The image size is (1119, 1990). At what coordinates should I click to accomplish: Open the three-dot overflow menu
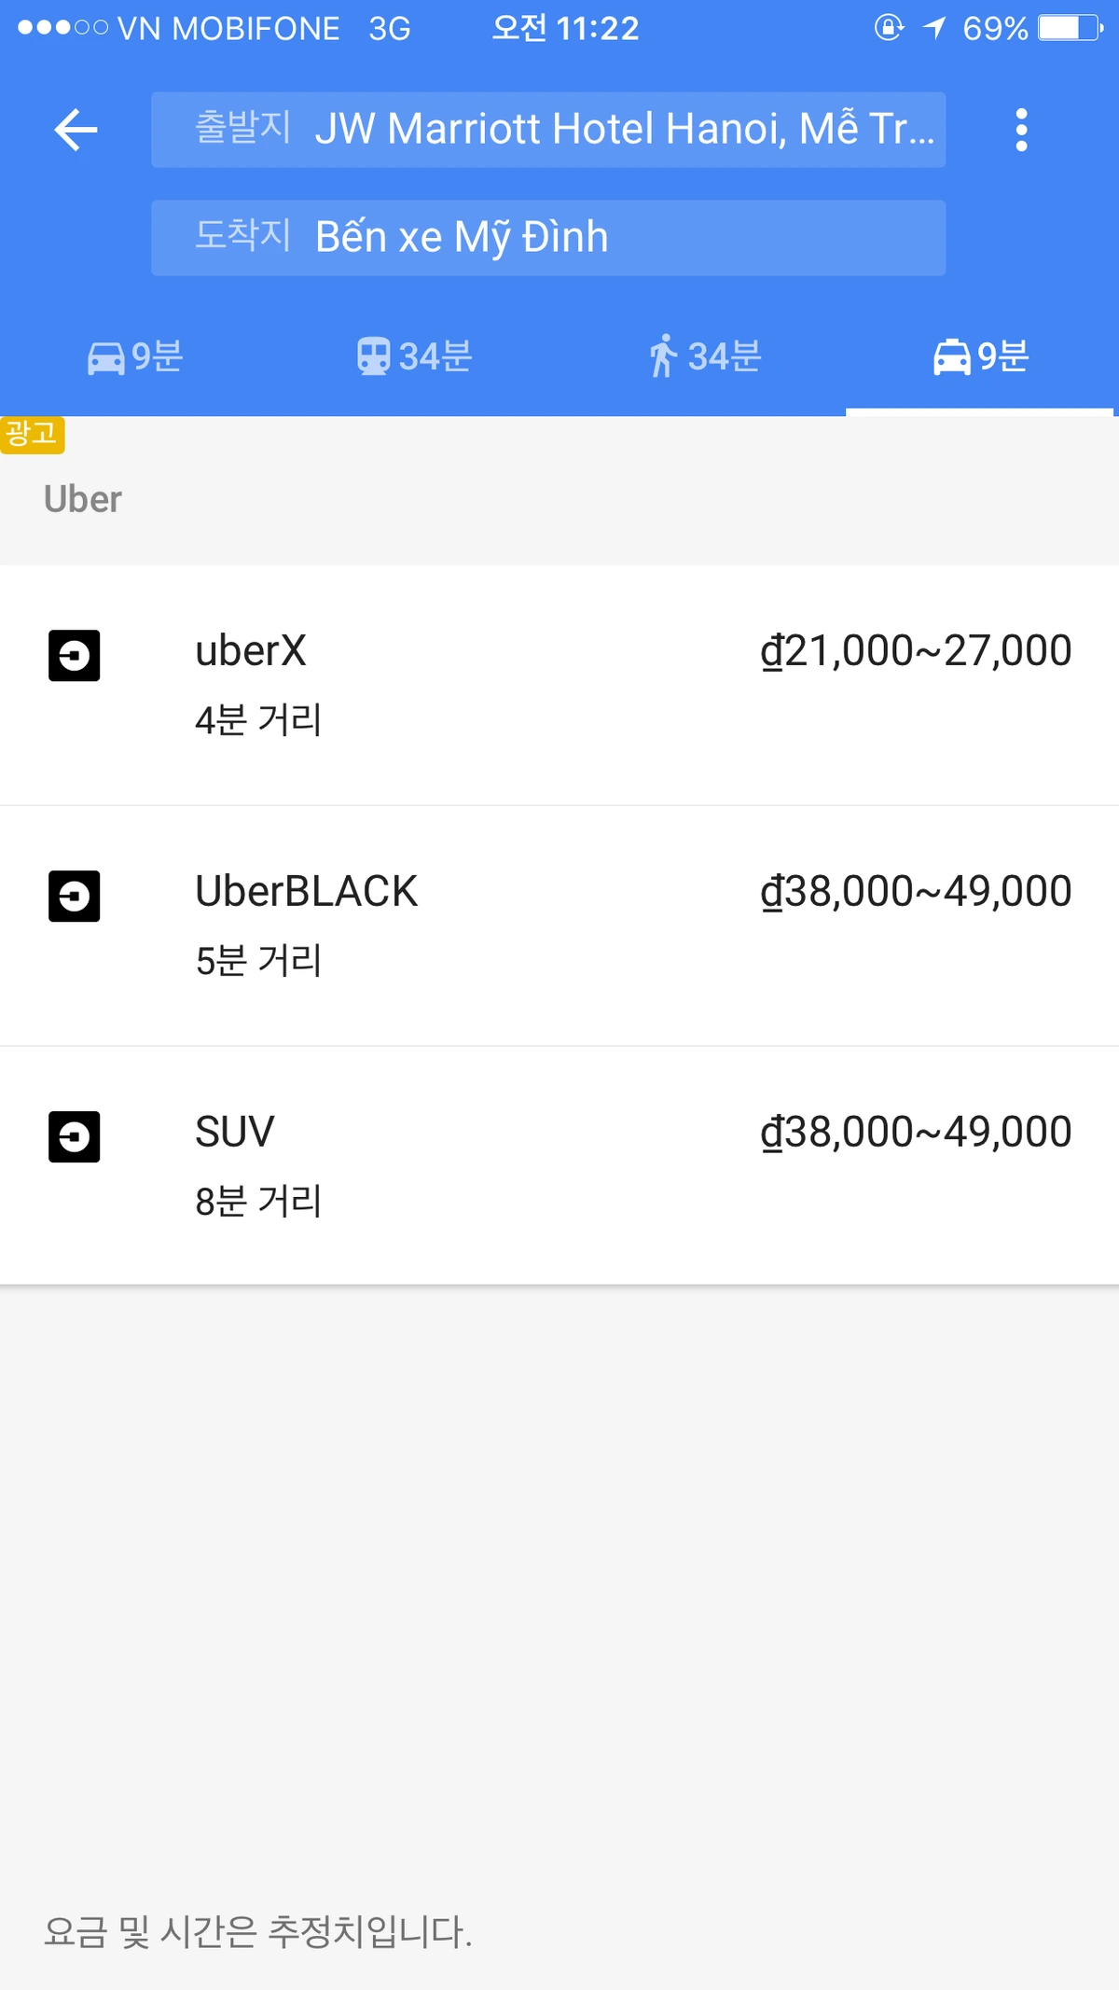1021,130
